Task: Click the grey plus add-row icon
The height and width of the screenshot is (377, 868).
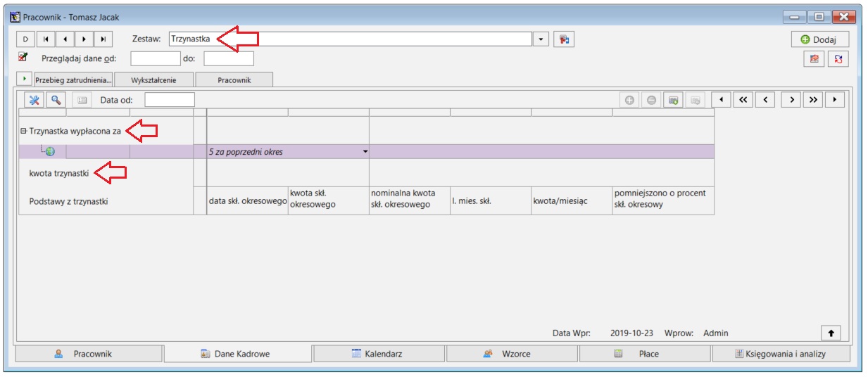Action: coord(629,100)
